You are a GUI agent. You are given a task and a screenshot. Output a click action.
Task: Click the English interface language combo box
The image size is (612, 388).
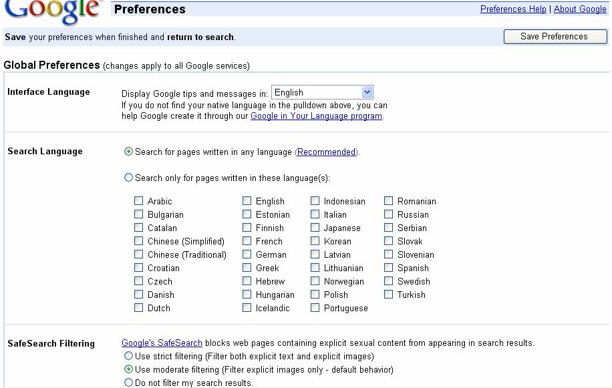(322, 92)
